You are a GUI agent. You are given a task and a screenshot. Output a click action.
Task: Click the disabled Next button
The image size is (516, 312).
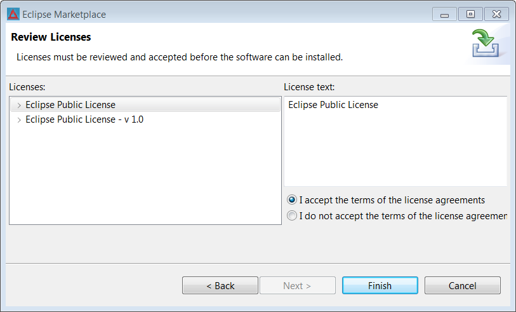pos(298,285)
